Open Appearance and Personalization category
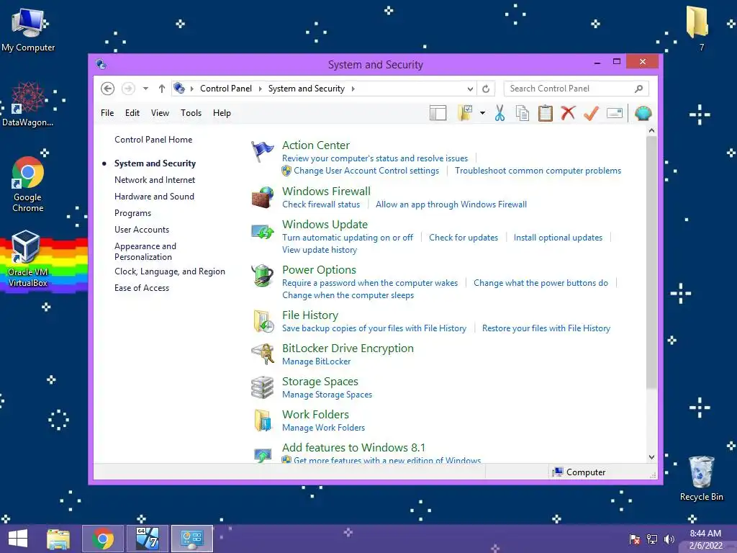This screenshot has width=737, height=553. [145, 251]
